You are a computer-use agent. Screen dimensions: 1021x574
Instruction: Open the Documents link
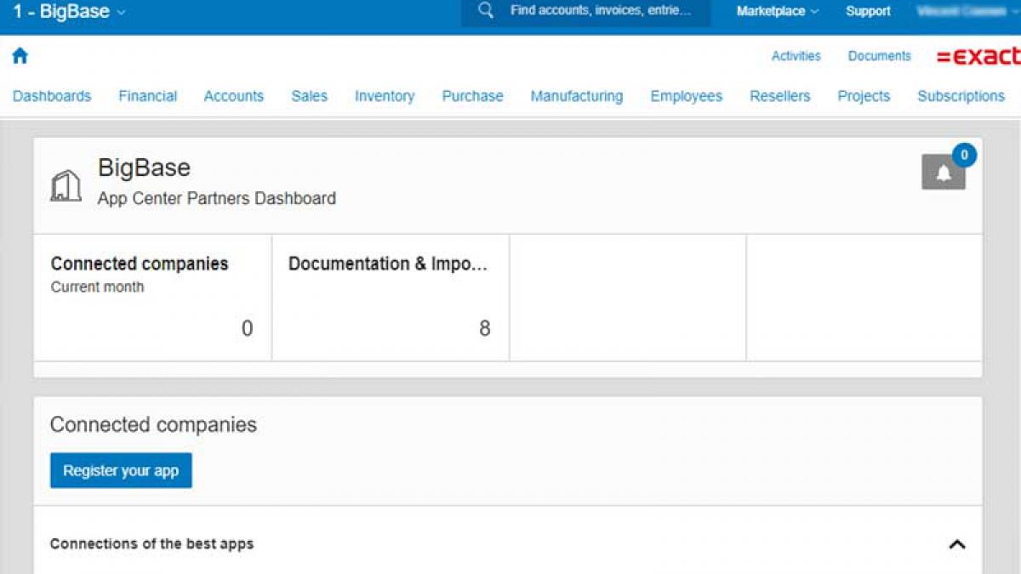tap(880, 56)
